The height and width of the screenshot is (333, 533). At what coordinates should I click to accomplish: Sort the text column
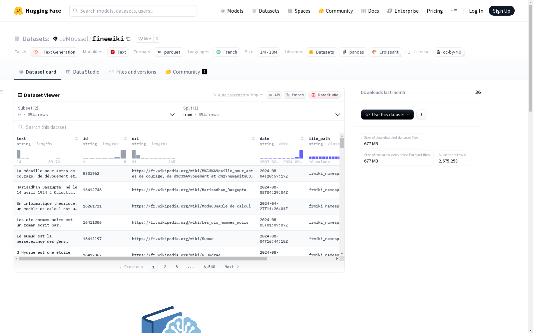click(x=76, y=139)
